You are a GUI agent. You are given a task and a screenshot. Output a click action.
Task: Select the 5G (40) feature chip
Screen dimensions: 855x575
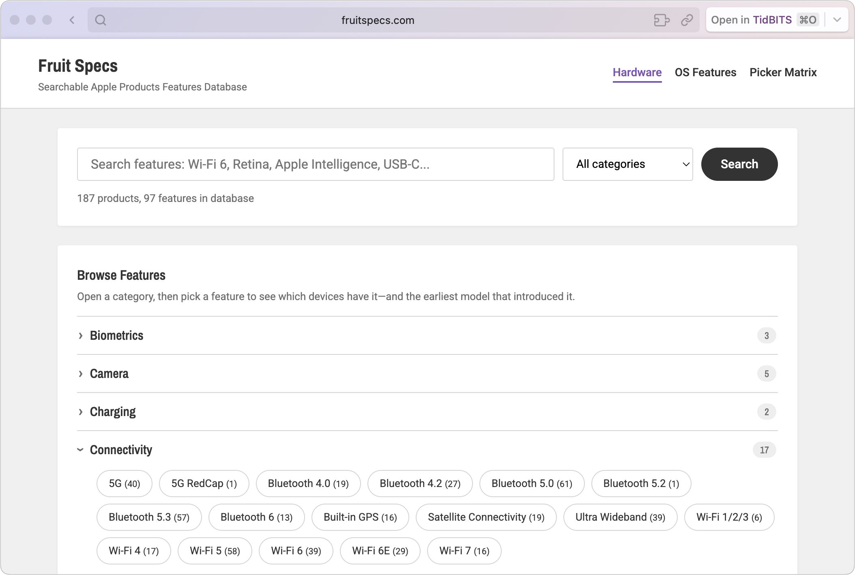point(125,484)
